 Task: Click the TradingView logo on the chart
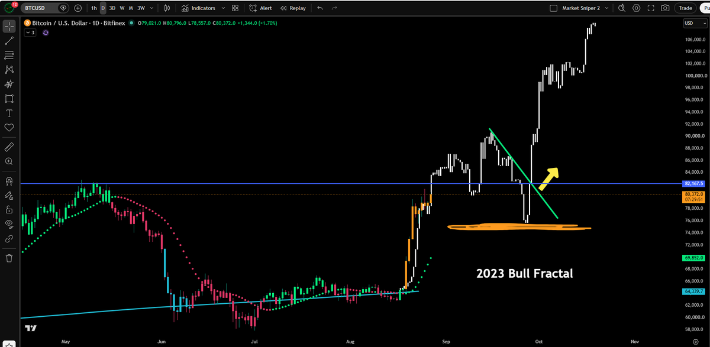point(31,329)
